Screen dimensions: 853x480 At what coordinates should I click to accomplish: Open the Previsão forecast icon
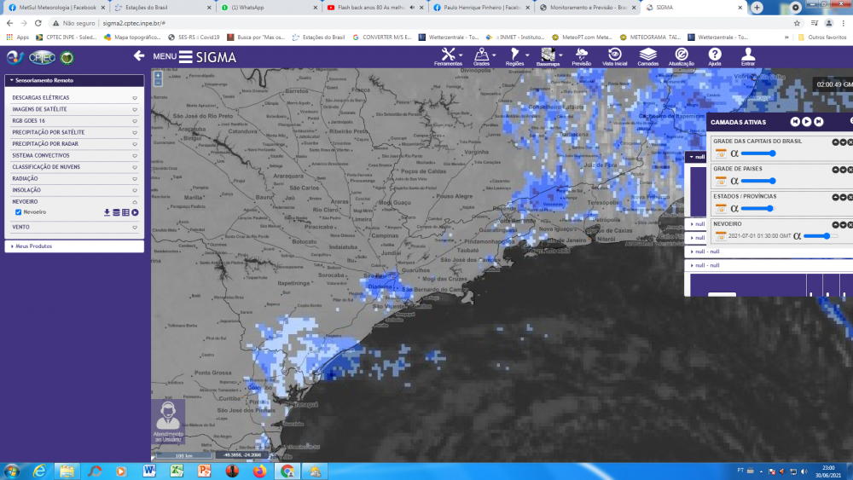(x=581, y=56)
